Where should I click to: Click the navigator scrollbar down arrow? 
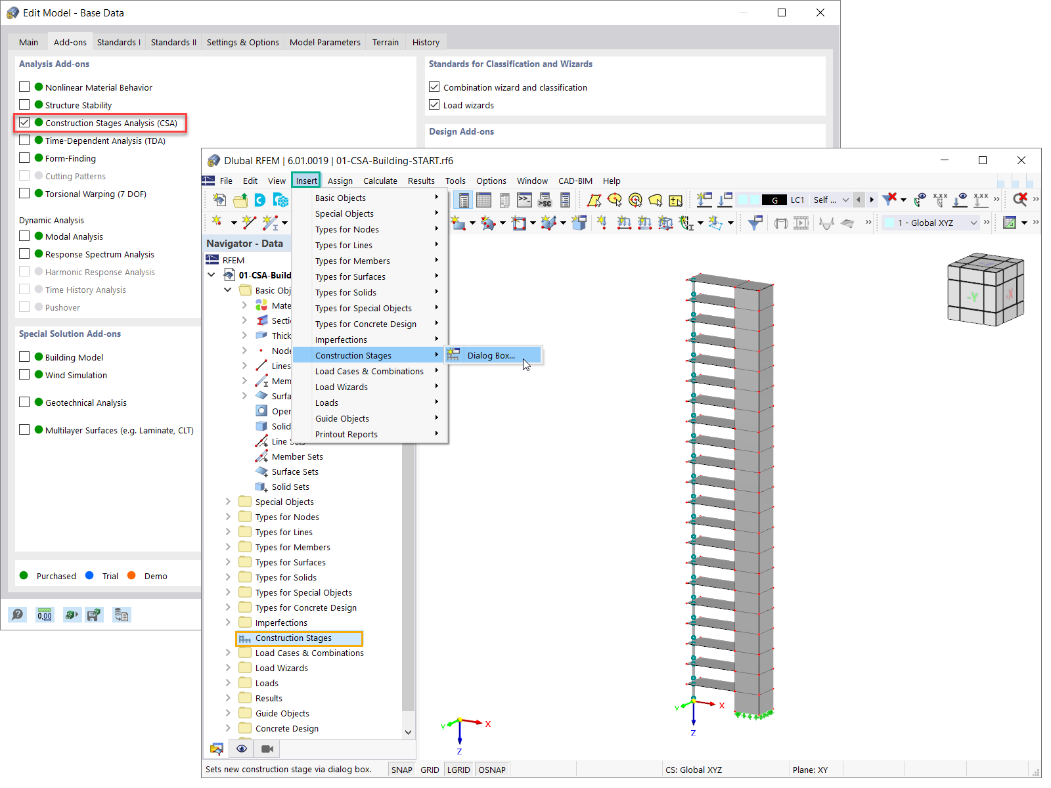(x=408, y=732)
